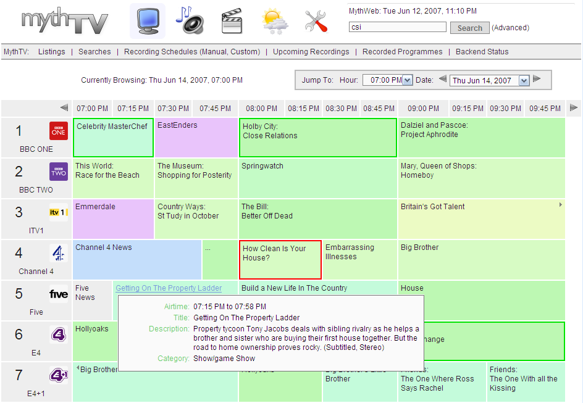Select Country Ways: St Tudy in October
583x403 pixels.
(196, 219)
